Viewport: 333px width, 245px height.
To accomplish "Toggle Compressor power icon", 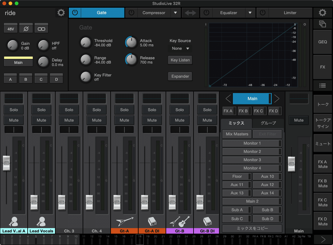I will (x=131, y=13).
